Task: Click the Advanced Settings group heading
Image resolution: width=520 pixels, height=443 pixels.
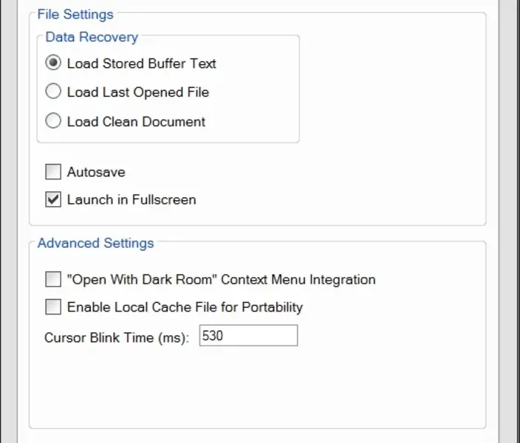Action: click(x=95, y=243)
